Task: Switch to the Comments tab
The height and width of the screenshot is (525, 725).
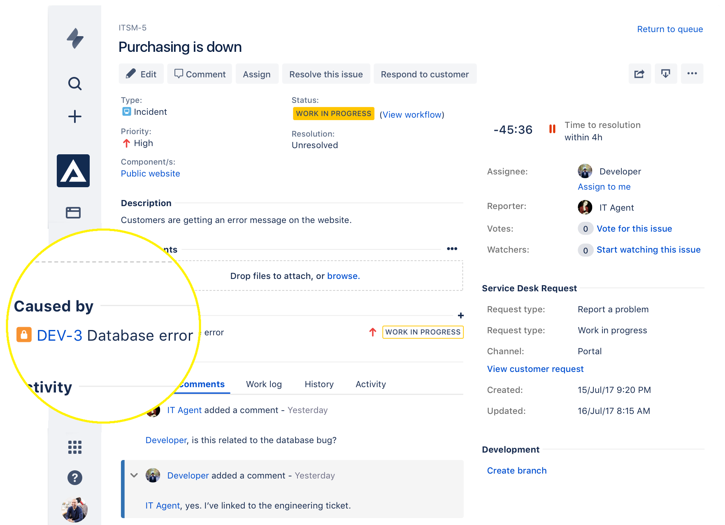Action: [201, 384]
